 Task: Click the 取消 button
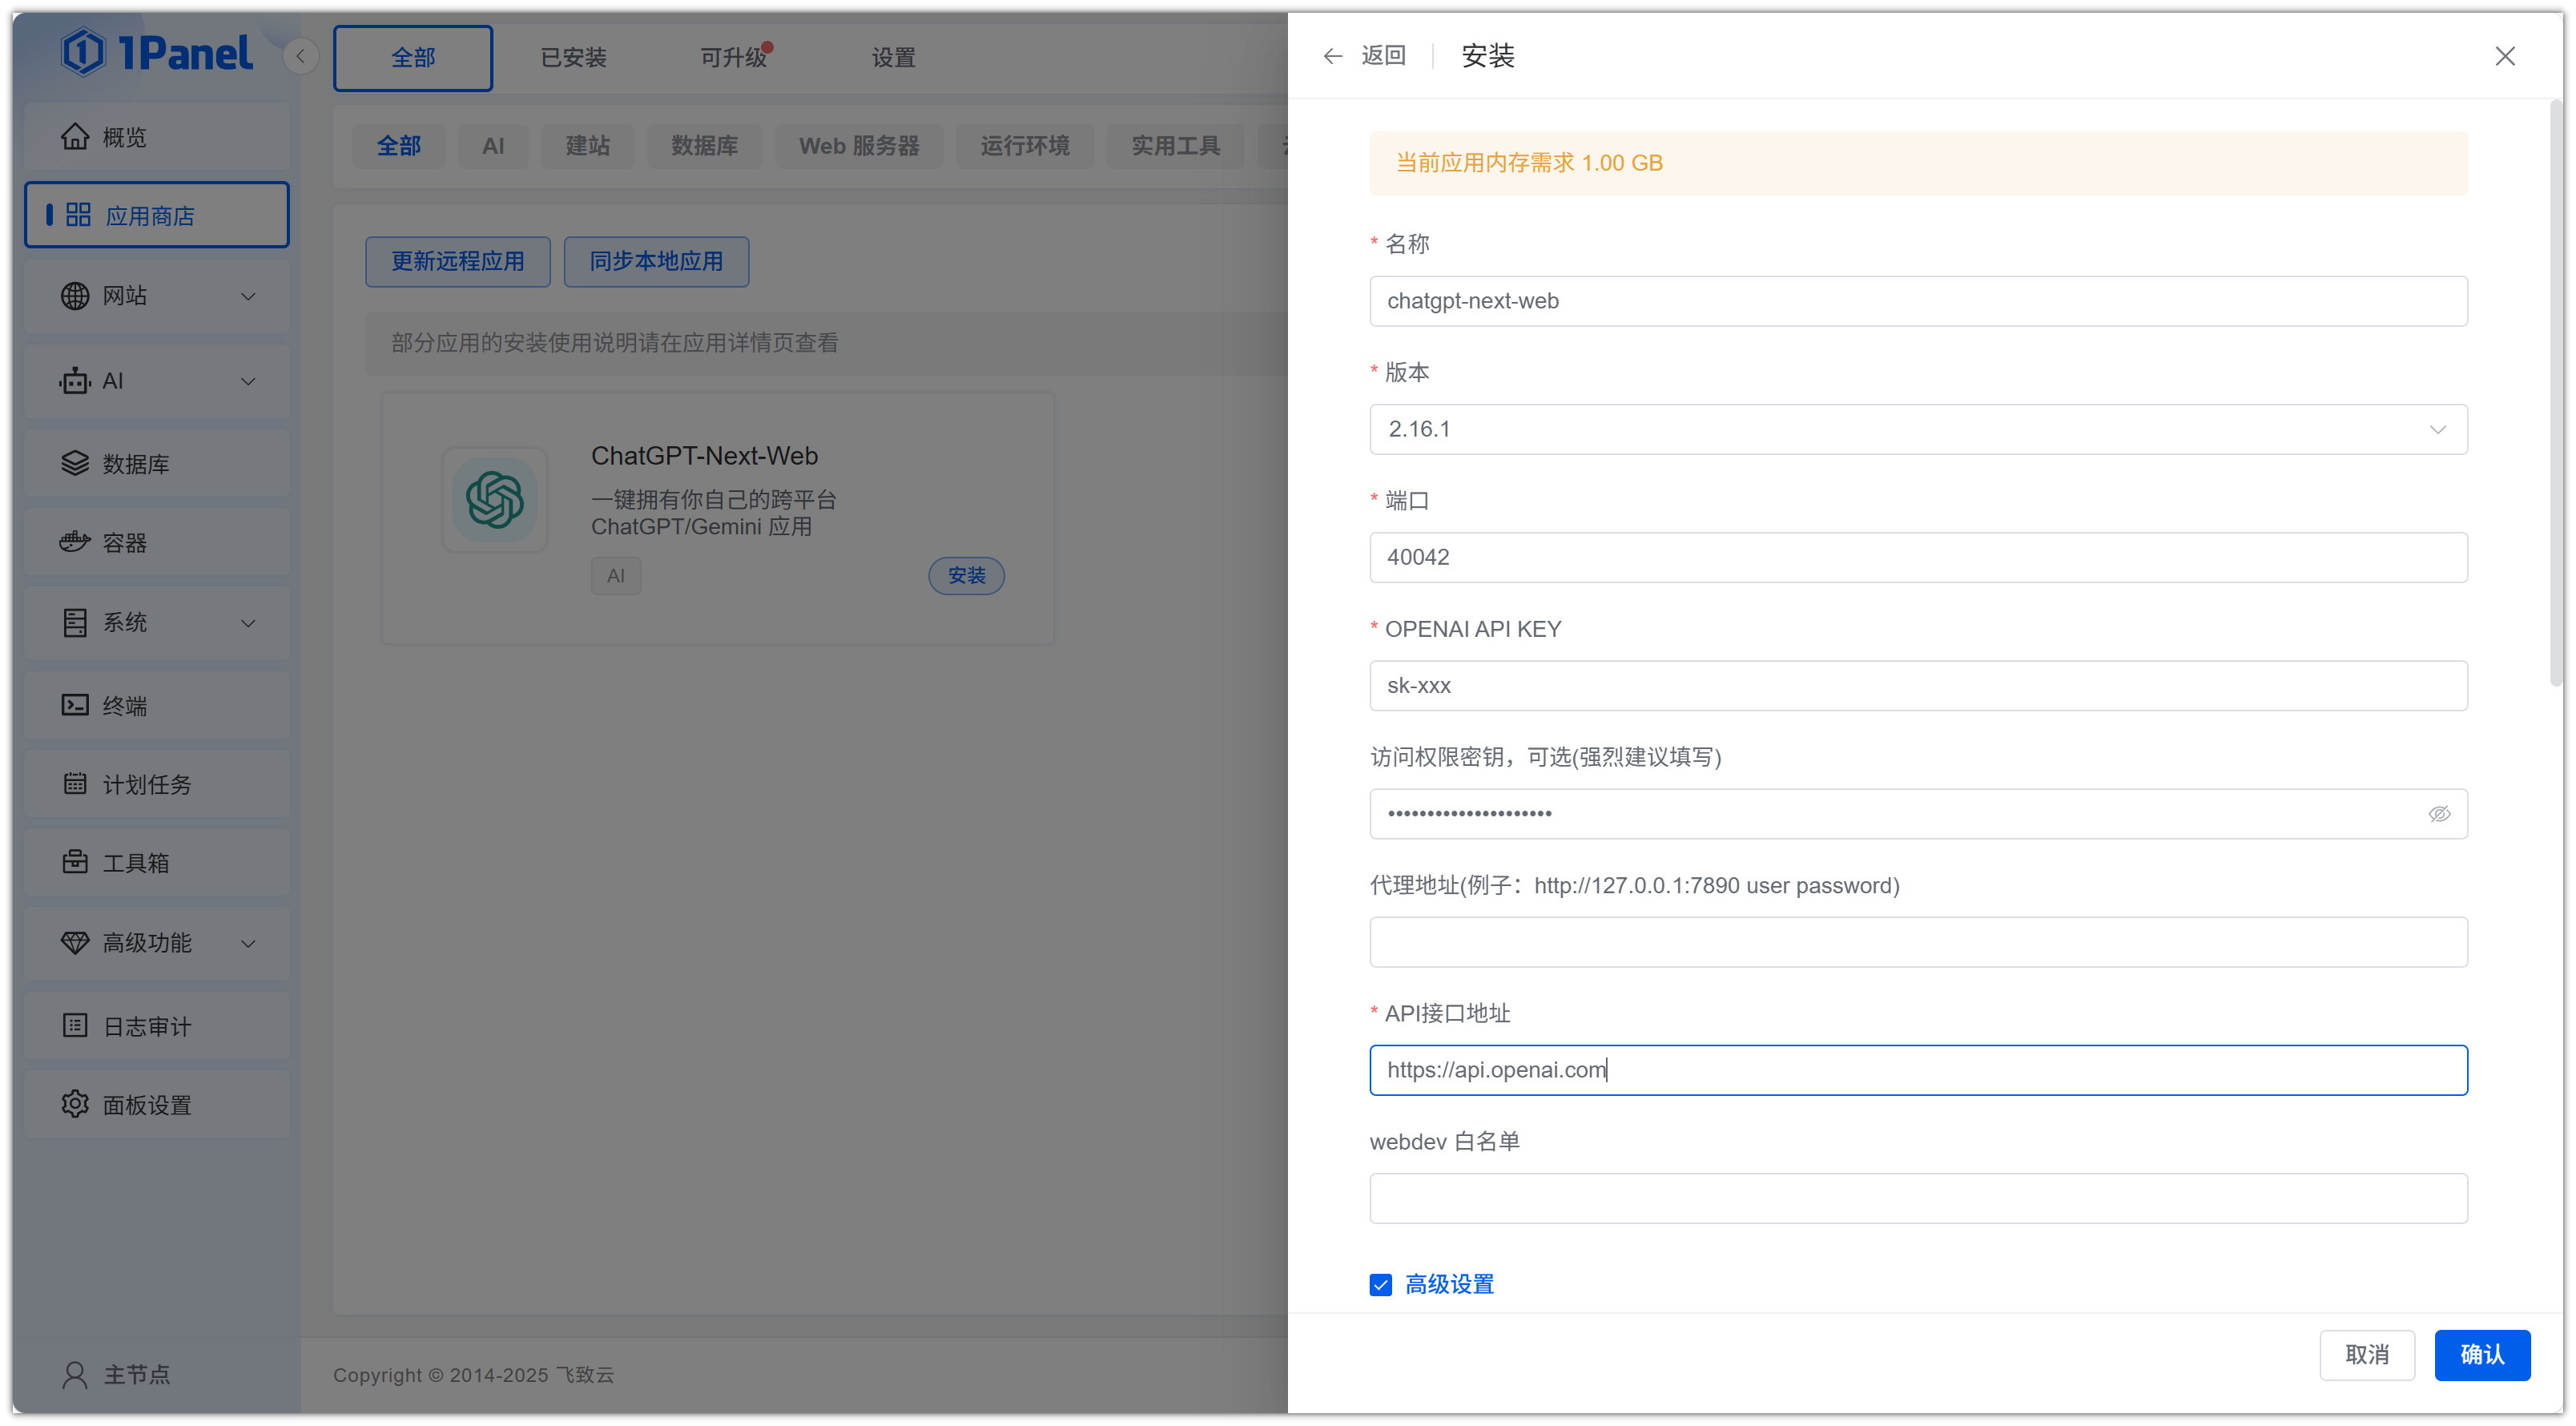click(x=2366, y=1354)
